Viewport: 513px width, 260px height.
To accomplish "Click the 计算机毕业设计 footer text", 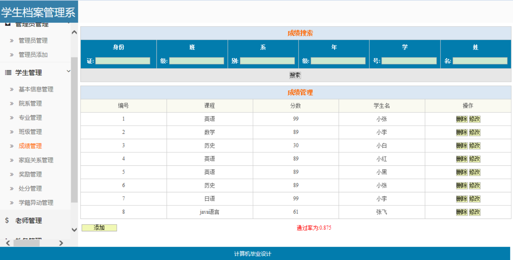I will point(253,254).
